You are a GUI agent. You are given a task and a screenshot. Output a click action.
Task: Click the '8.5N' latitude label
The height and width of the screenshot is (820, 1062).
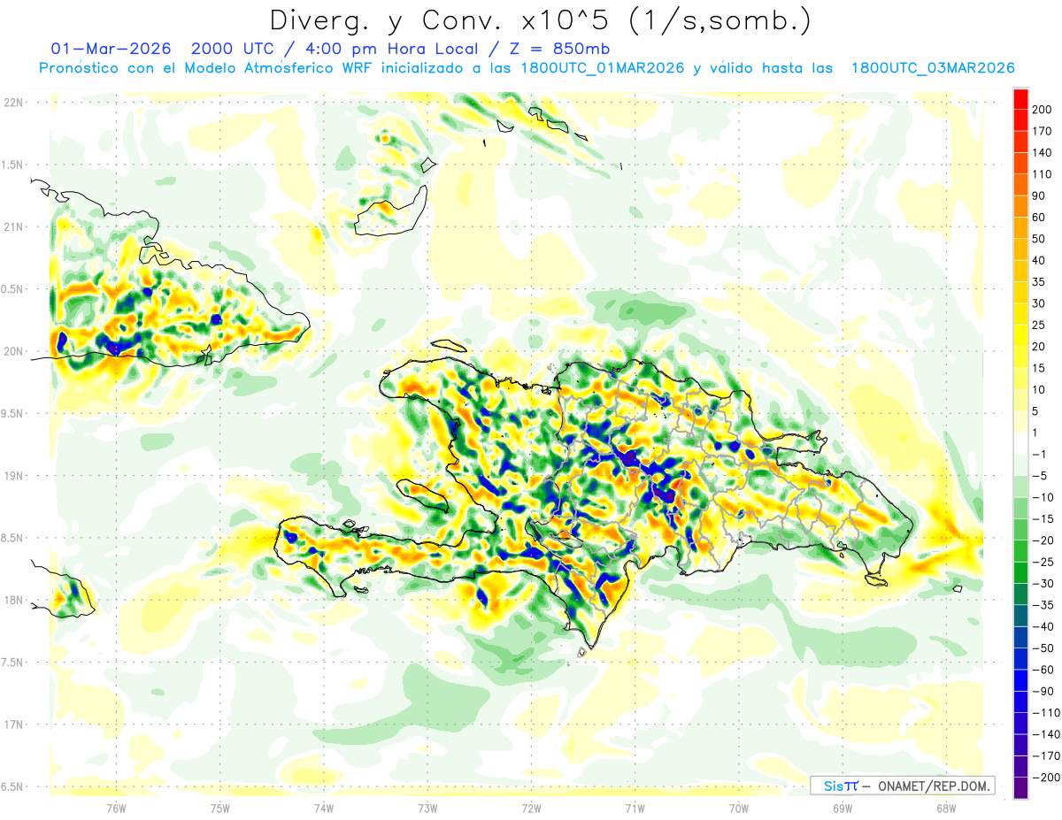coord(13,538)
